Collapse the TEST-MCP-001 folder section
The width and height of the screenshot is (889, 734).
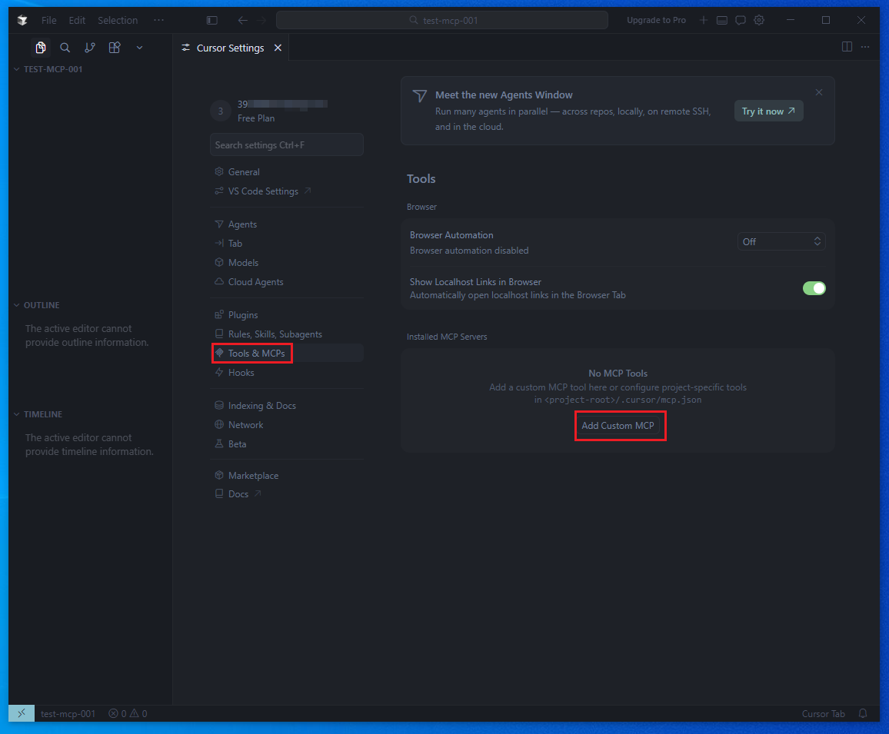click(x=52, y=69)
